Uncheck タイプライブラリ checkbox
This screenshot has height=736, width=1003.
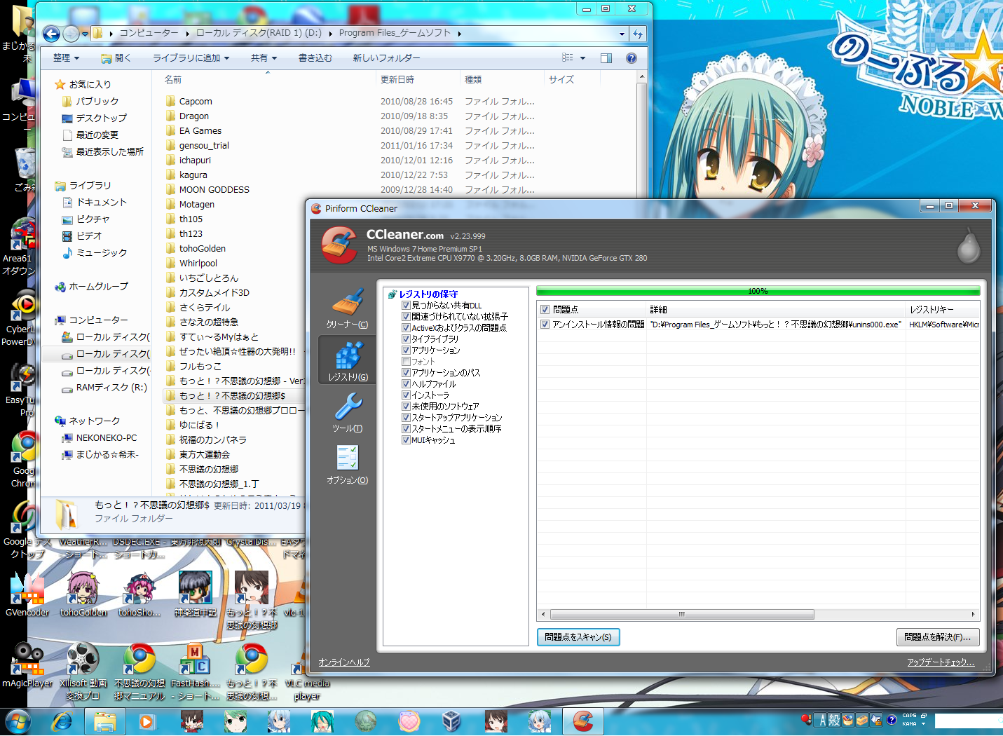406,339
